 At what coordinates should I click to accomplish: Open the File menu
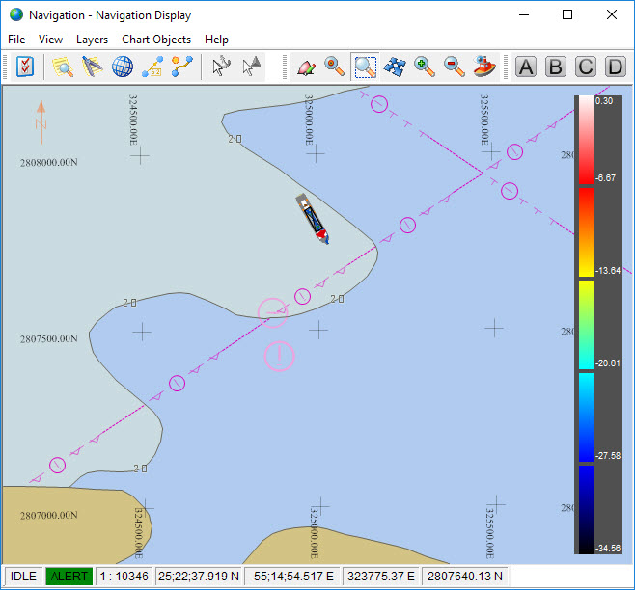(16, 40)
